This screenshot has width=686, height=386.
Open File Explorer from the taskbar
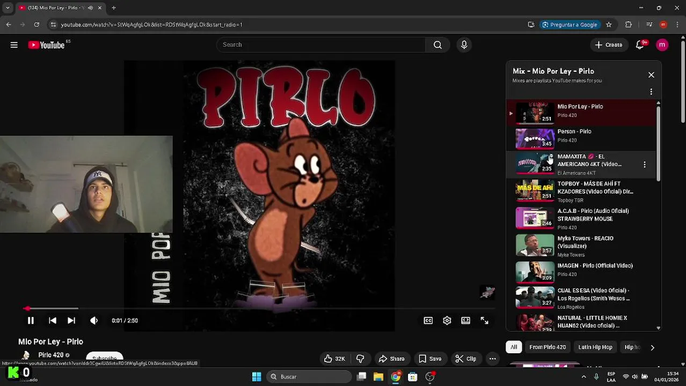tap(378, 377)
